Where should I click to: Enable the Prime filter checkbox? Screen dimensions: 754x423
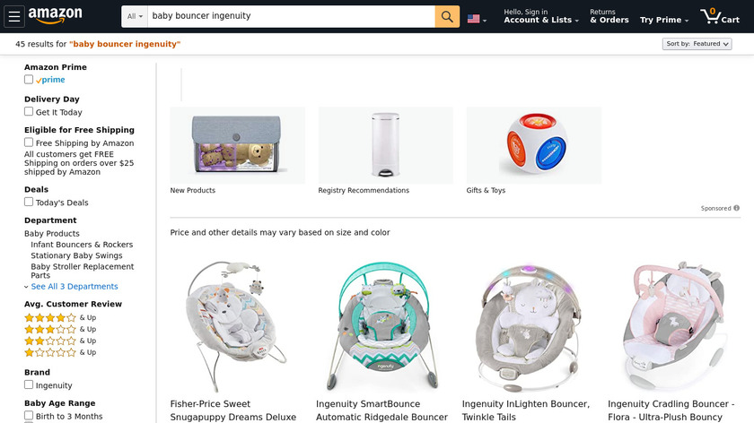(29, 80)
